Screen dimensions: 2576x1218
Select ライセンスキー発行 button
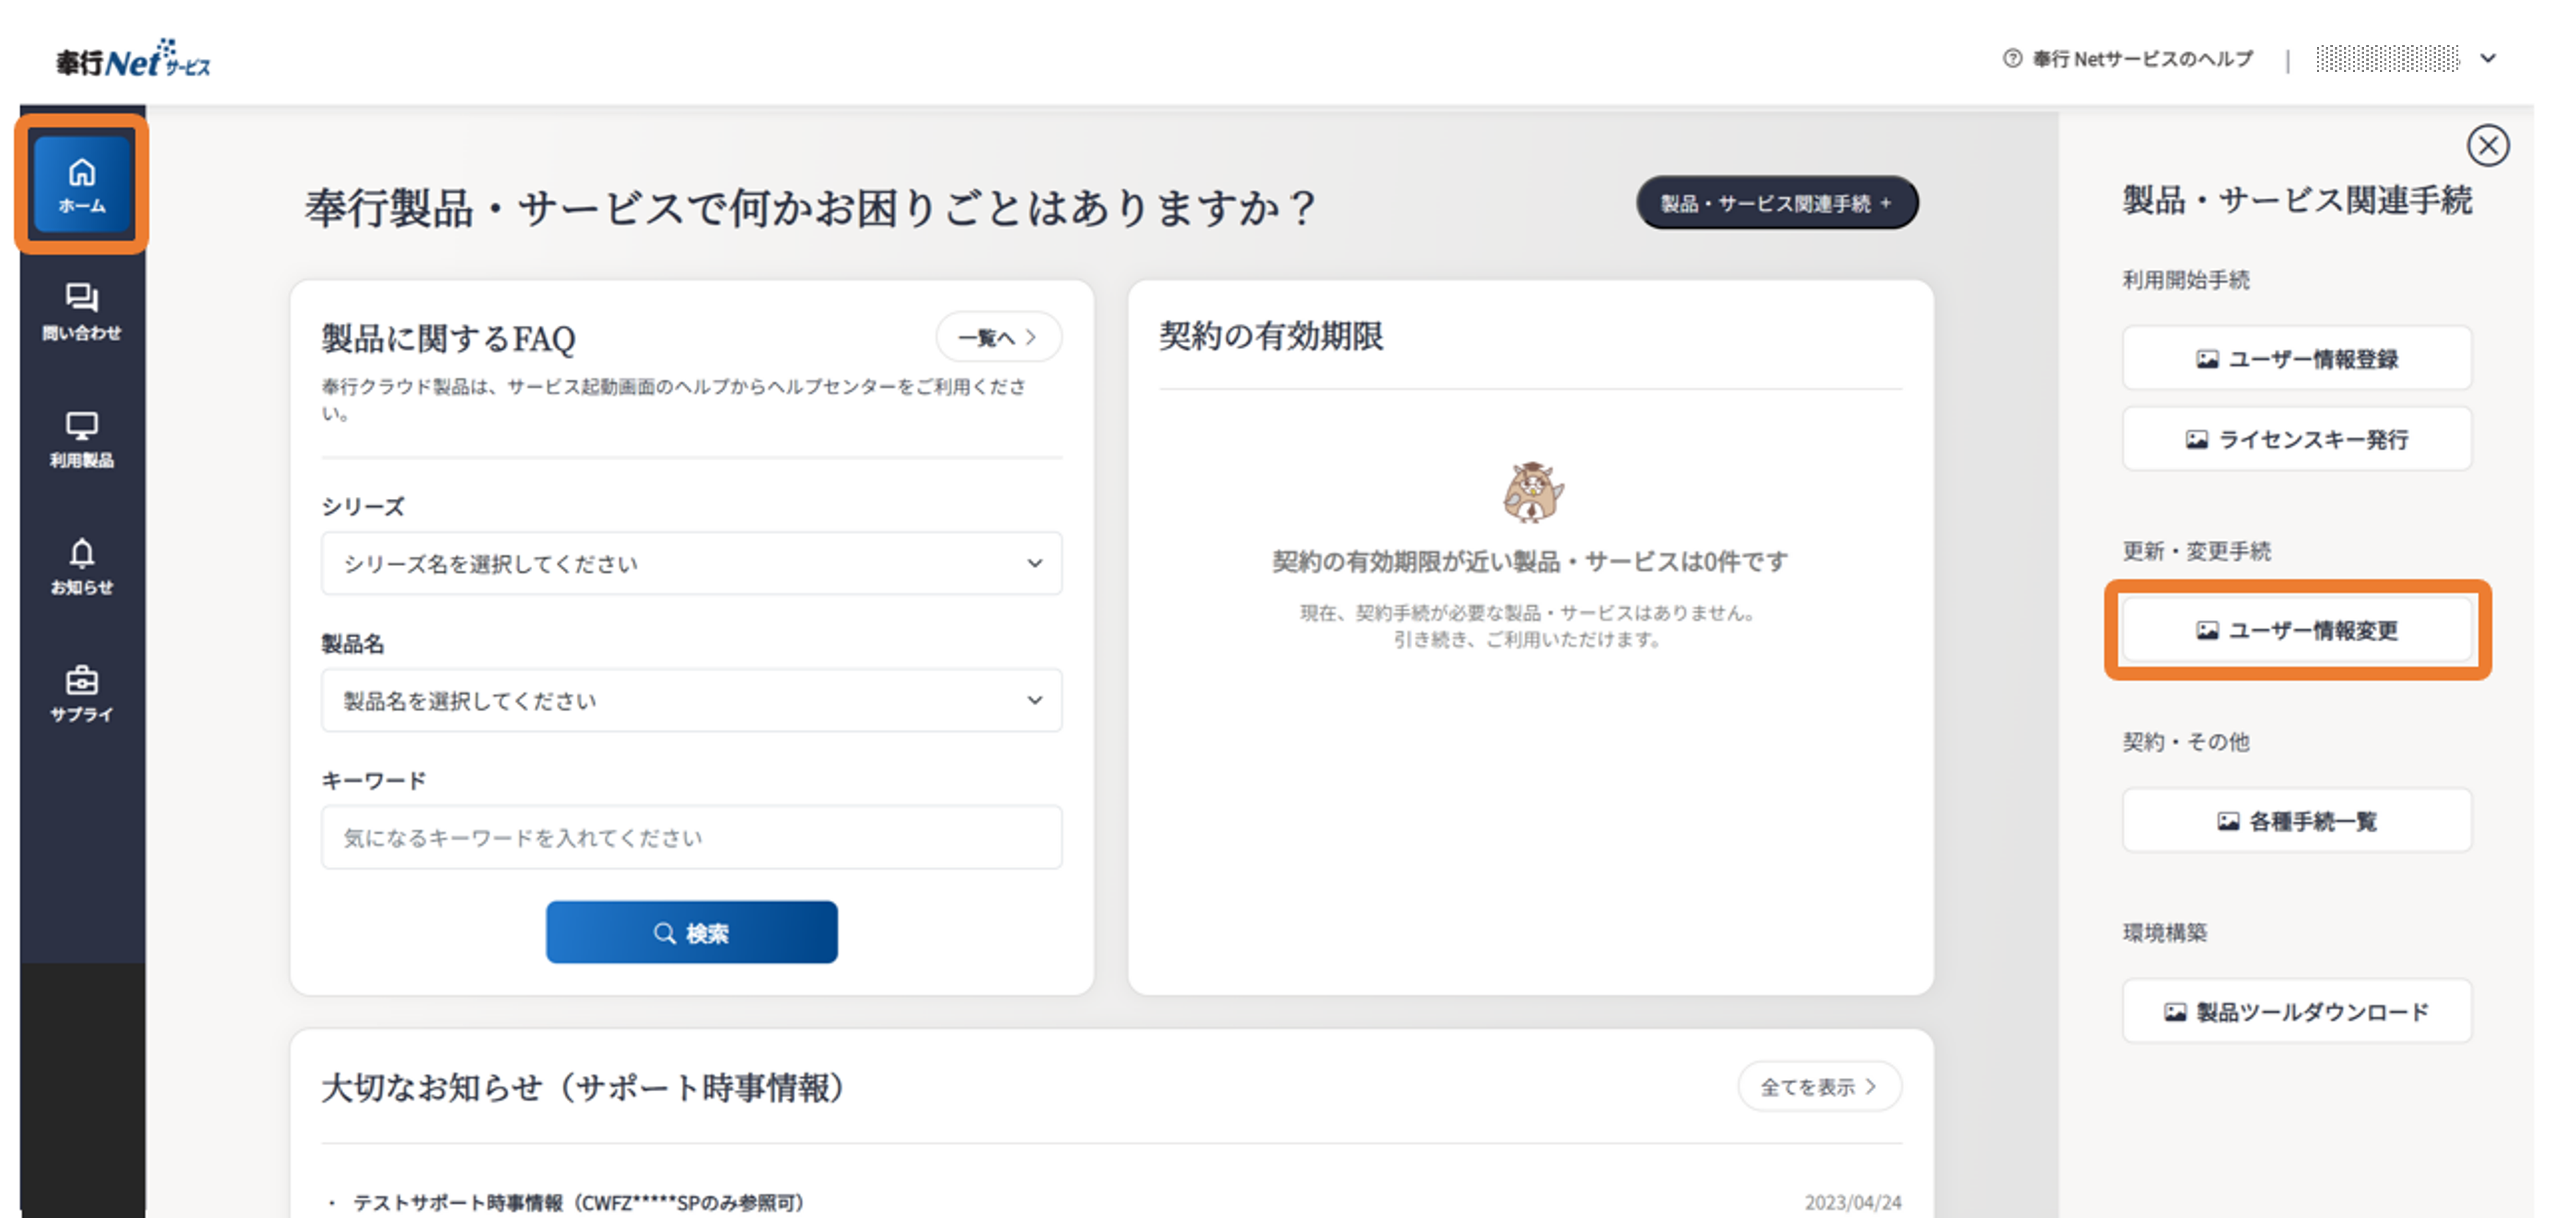pyautogui.click(x=2296, y=439)
